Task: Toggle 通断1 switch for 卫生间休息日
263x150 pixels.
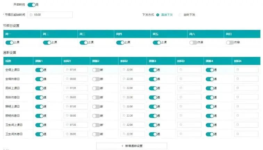Action: (39, 134)
